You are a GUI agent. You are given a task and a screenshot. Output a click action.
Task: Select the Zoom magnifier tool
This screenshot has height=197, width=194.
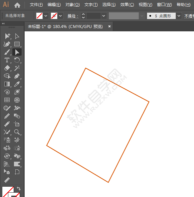(x=17, y=132)
